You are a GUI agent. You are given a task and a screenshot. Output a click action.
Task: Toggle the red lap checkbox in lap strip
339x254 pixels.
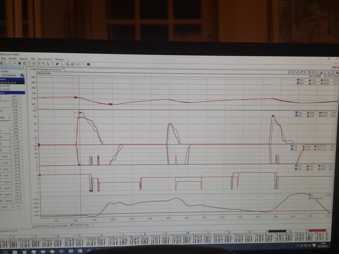point(308,231)
